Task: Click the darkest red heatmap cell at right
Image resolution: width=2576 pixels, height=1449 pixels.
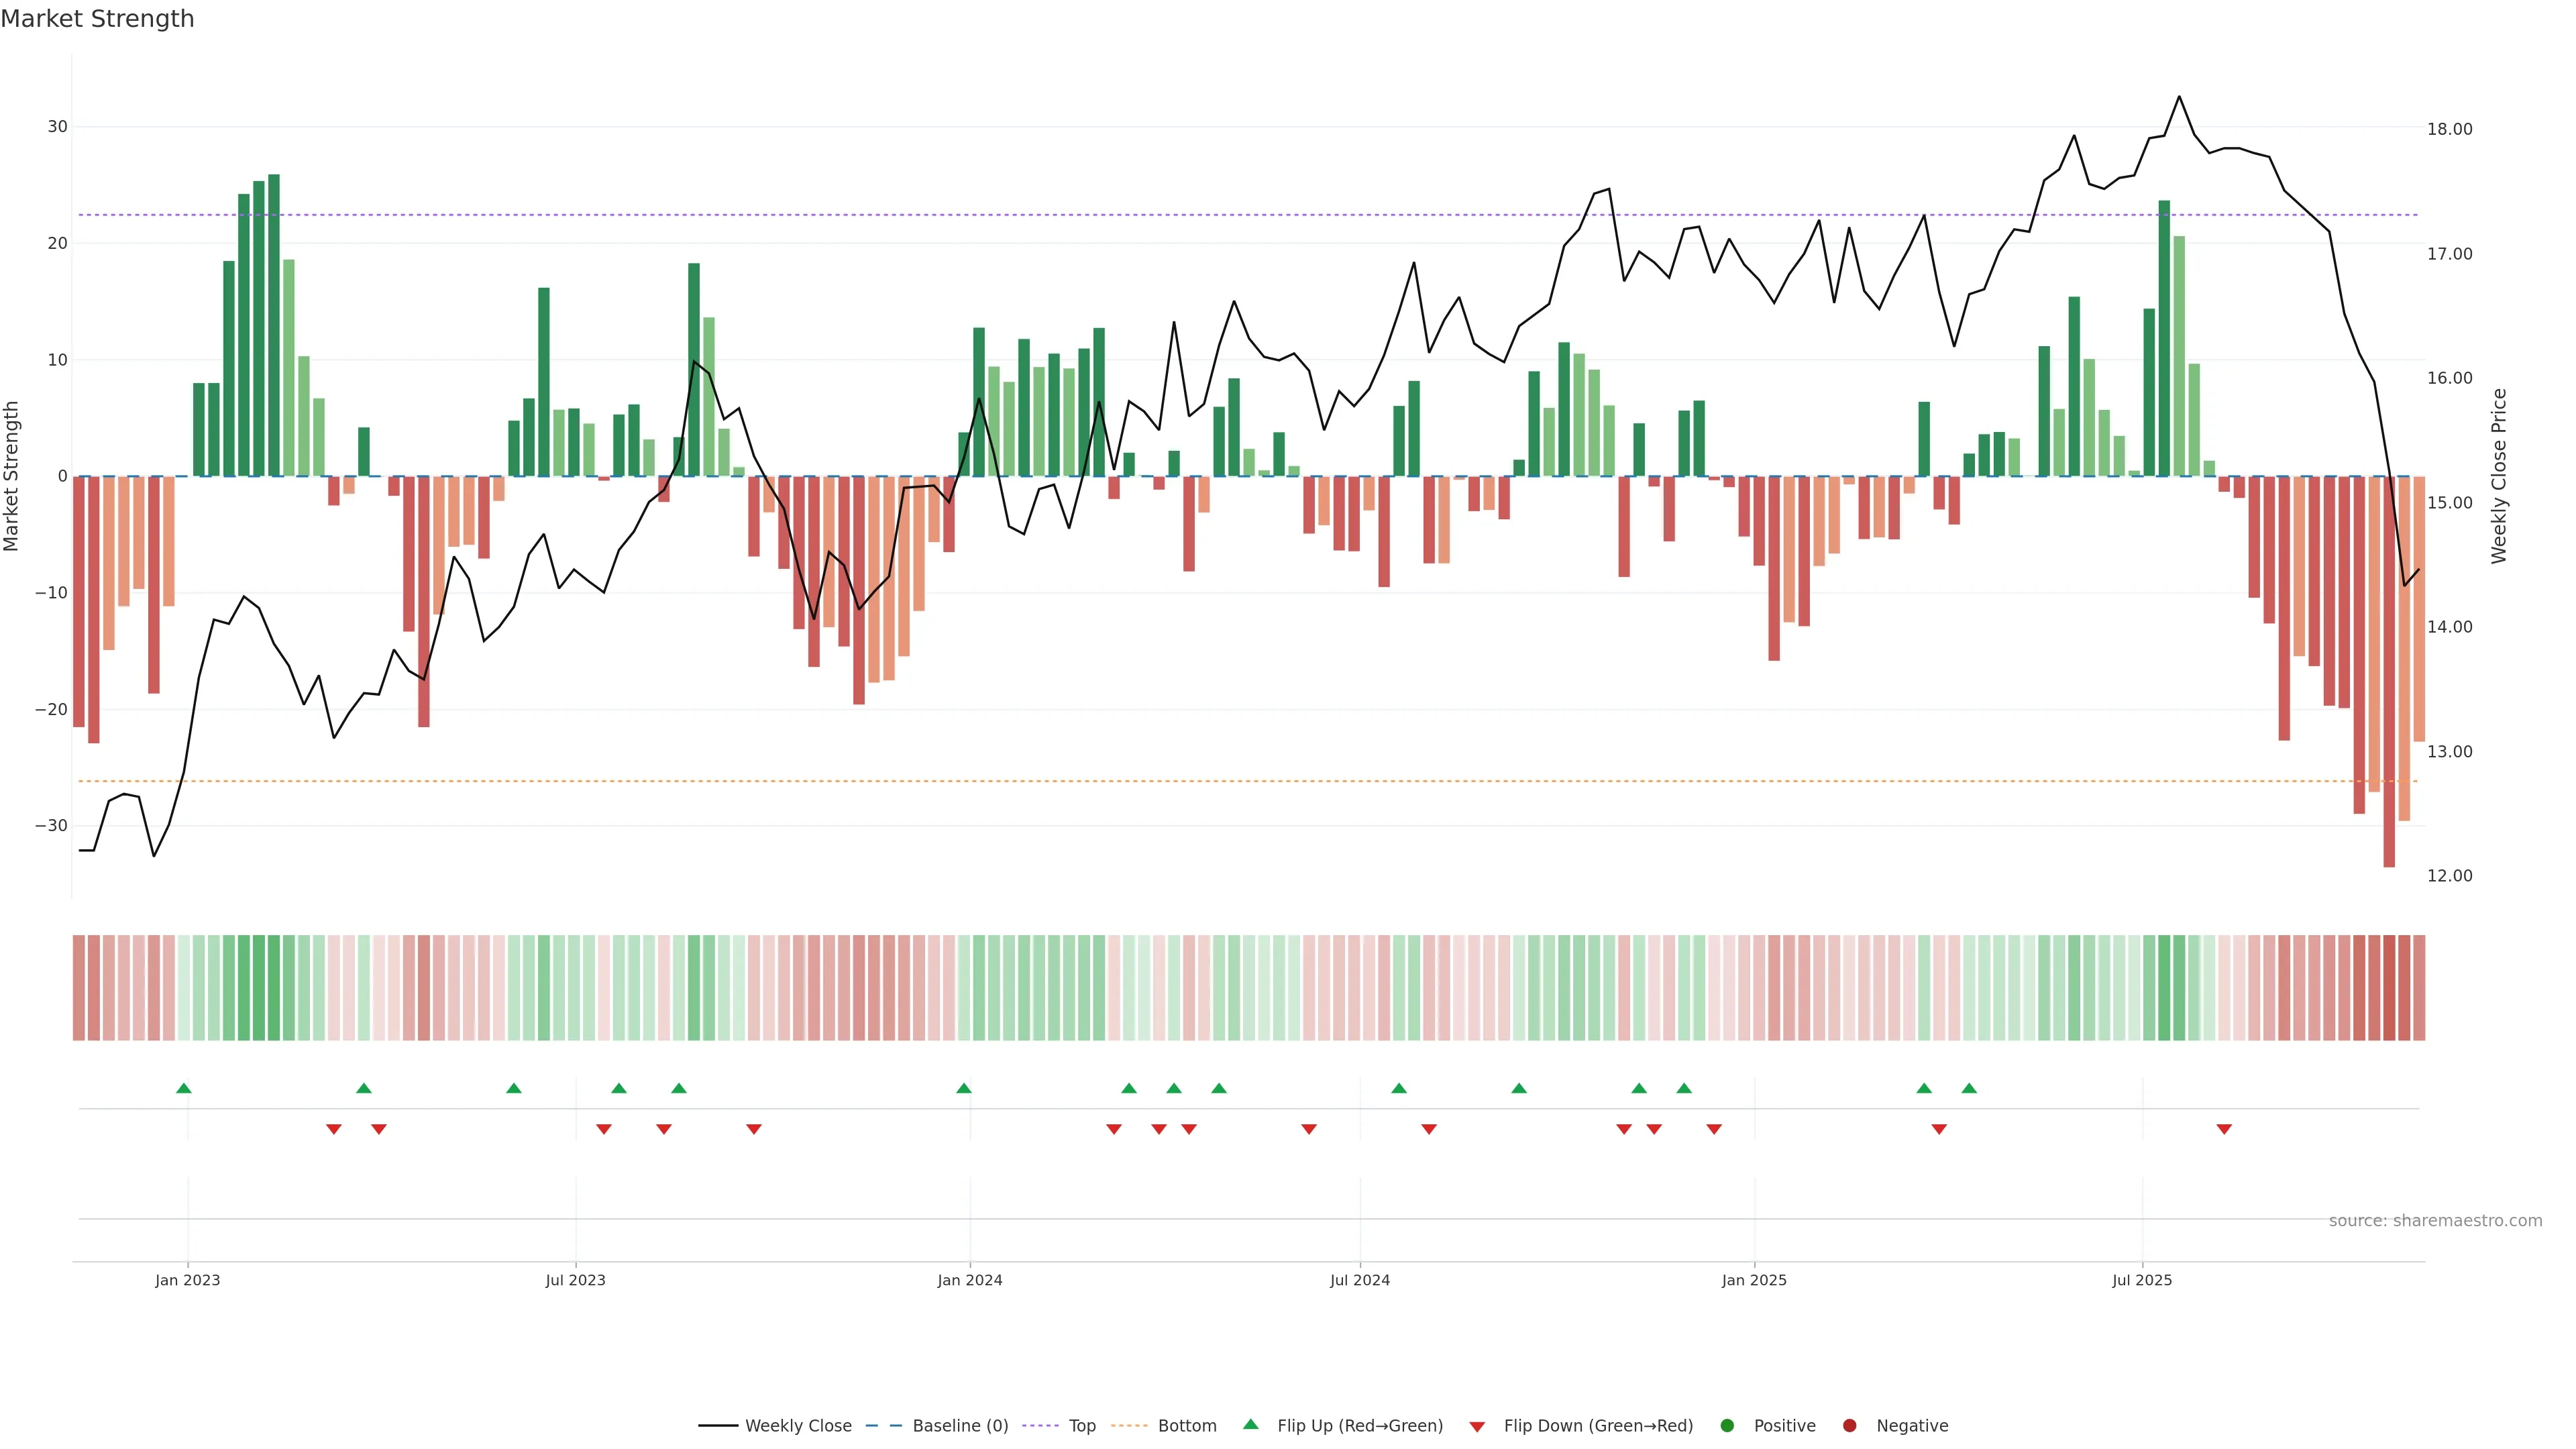Action: [x=2389, y=988]
